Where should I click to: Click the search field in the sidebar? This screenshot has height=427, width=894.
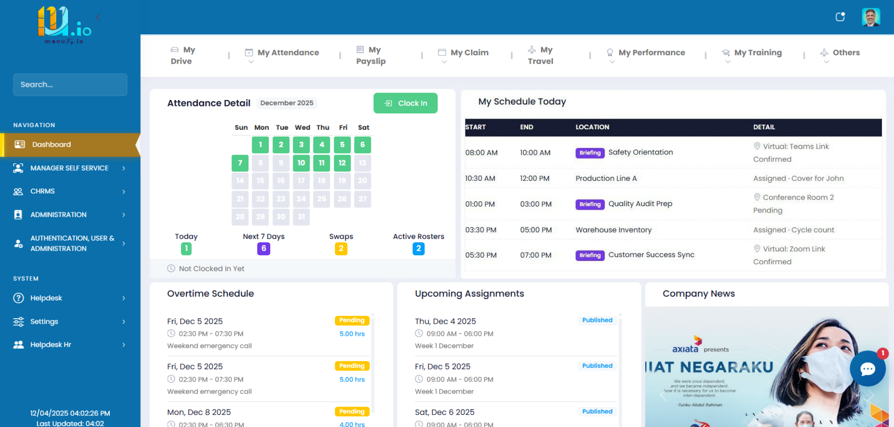point(70,85)
